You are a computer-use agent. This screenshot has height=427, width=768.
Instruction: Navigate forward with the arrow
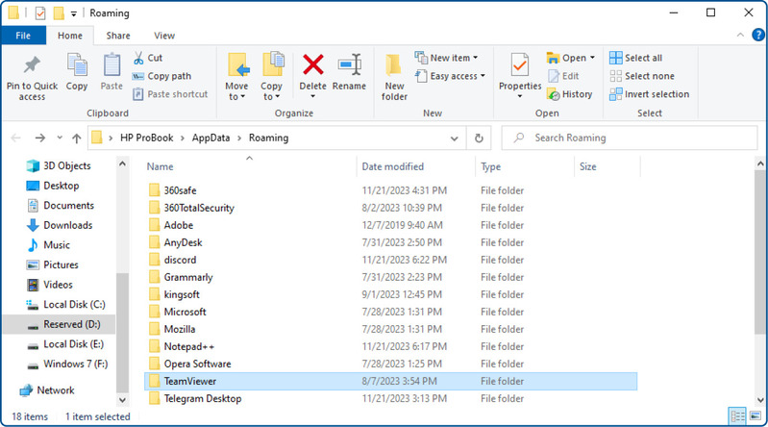pyautogui.click(x=40, y=138)
